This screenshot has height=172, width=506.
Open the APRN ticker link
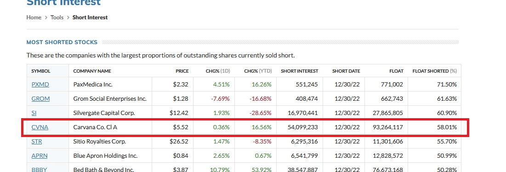click(40, 155)
